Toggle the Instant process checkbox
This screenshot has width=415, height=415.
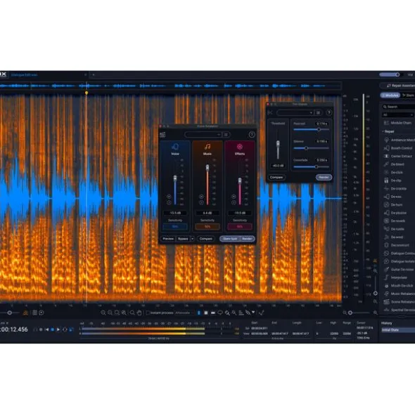coord(148,313)
